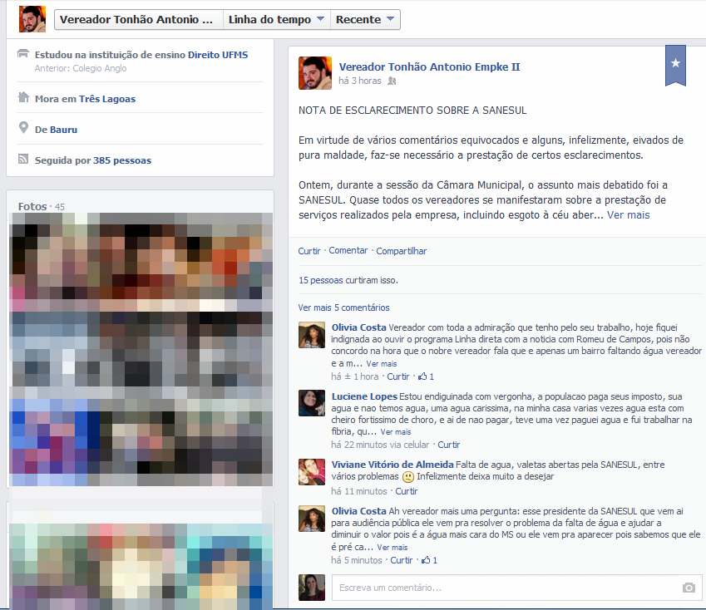Screen dimensions: 706x610
Task: Expand Olivia Costa's first comment with Ver mais
Action: [x=382, y=363]
